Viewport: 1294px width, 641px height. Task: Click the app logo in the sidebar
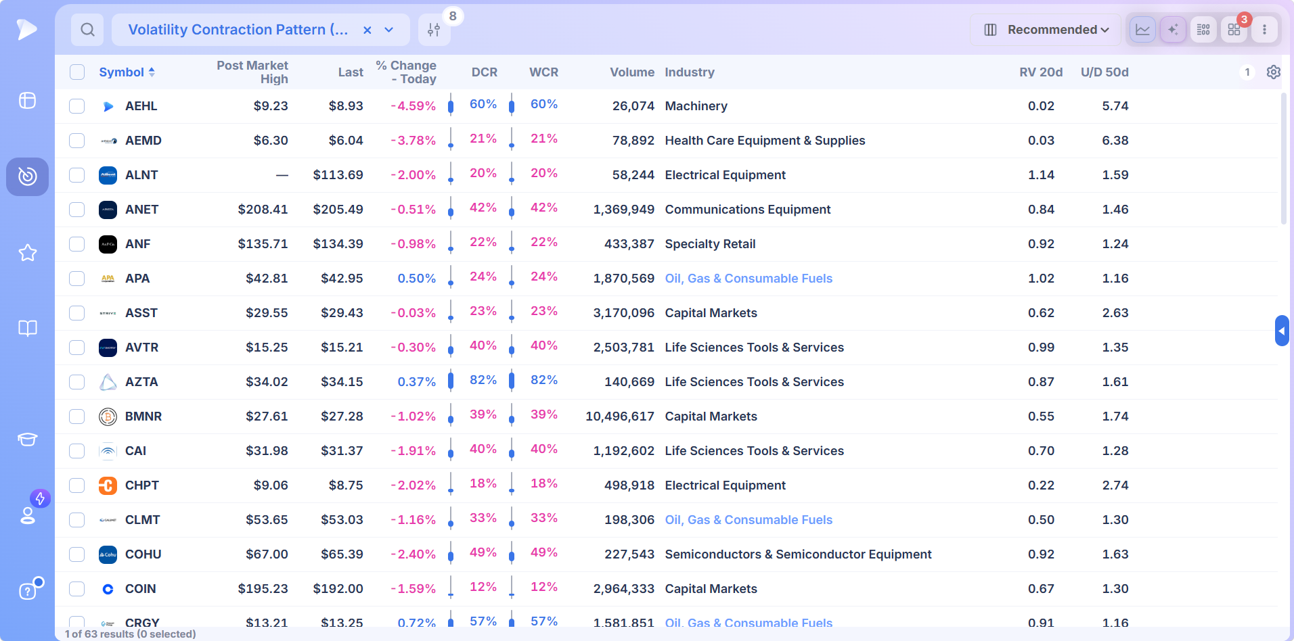tap(26, 29)
